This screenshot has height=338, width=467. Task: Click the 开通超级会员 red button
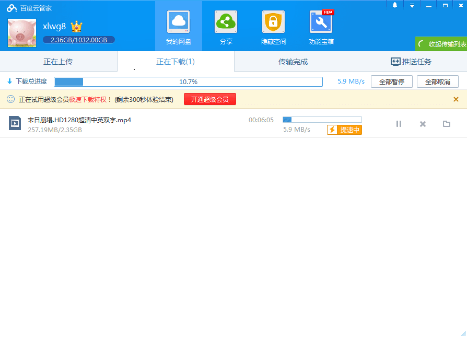coord(210,99)
